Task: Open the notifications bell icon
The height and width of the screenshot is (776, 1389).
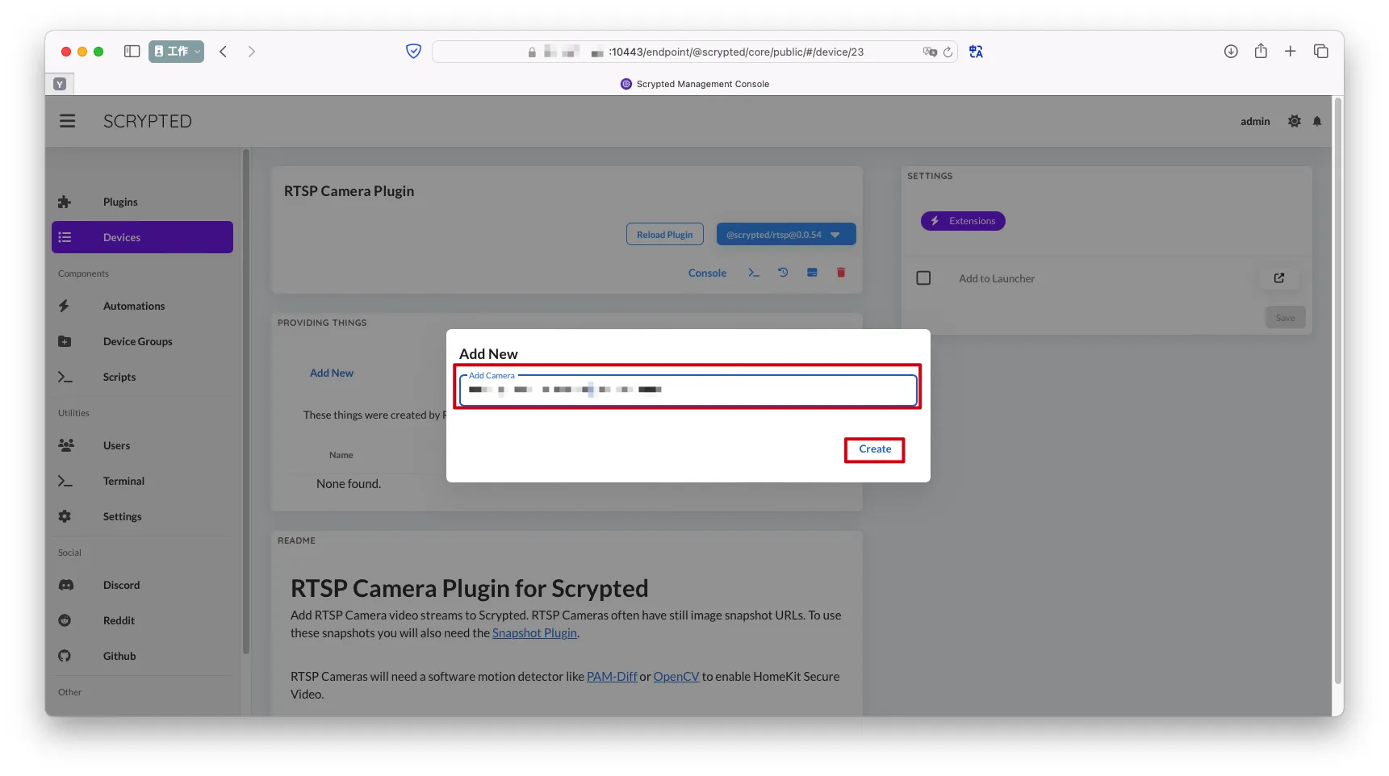Action: coord(1317,121)
